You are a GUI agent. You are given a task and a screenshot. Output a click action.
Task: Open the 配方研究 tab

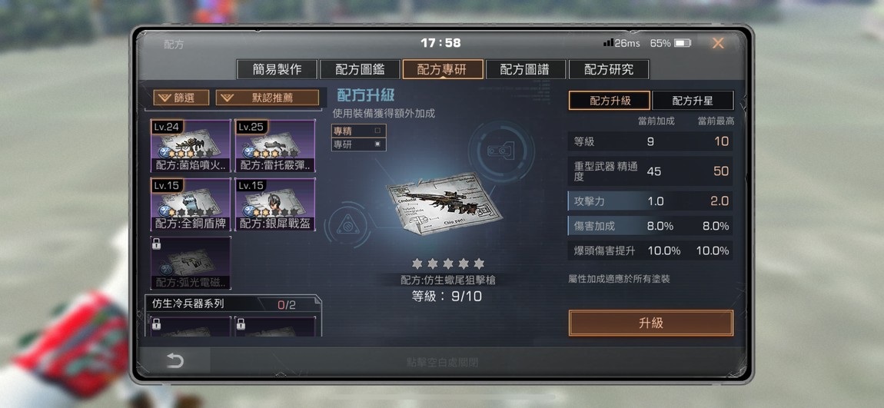coord(609,69)
